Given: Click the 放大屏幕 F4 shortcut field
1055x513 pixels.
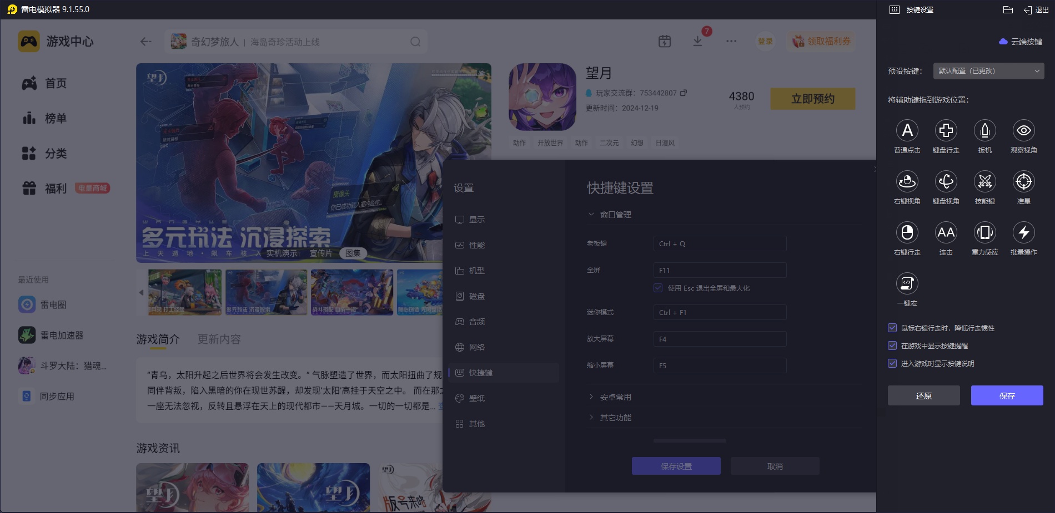Looking at the screenshot, I should (x=720, y=339).
